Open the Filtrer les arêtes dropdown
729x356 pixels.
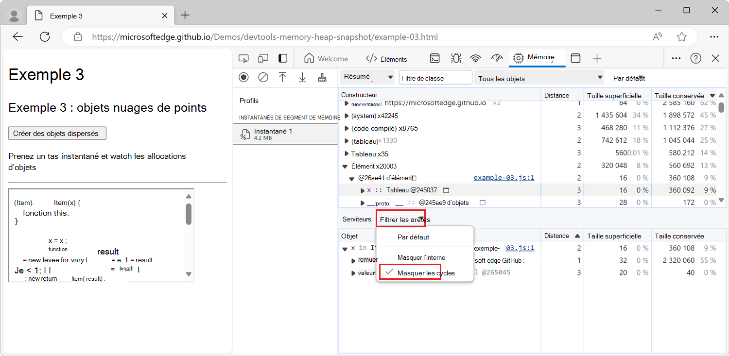click(401, 219)
